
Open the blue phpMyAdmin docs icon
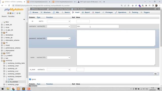point(13,13)
